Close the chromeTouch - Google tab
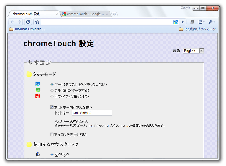The height and width of the screenshot is (166, 226). pyautogui.click(x=107, y=14)
